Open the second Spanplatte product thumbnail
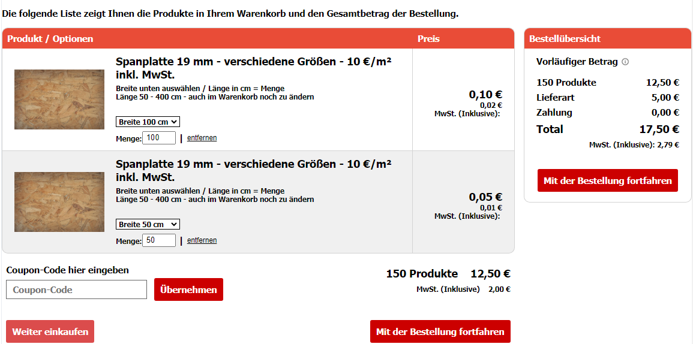The height and width of the screenshot is (344, 693). (x=59, y=202)
